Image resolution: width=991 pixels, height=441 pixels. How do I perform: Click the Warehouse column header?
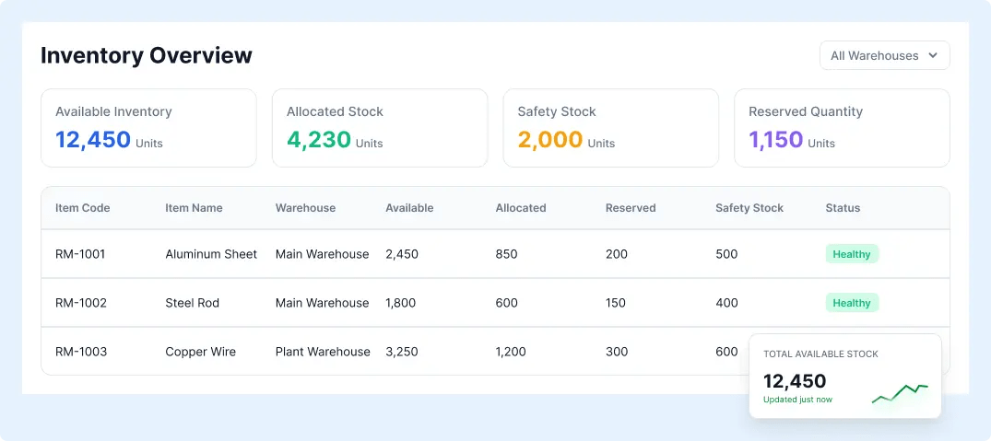click(x=305, y=207)
